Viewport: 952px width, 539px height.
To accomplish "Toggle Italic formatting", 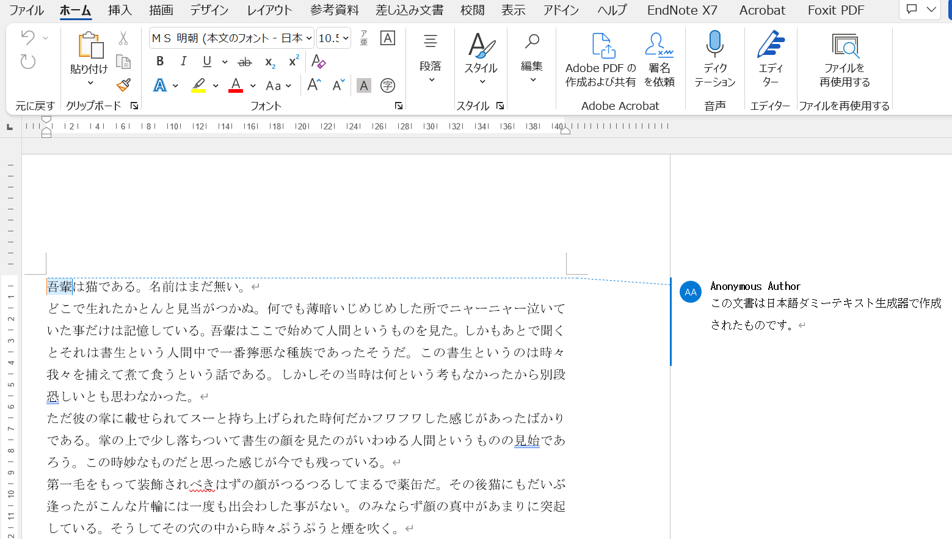I will point(183,61).
